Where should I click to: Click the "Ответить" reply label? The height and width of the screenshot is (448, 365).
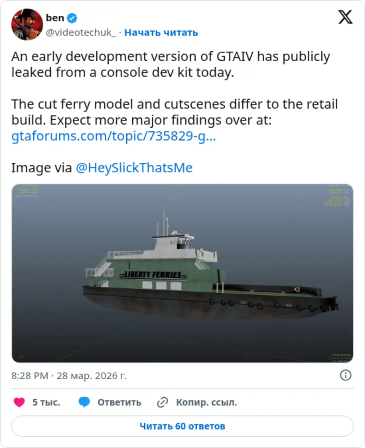119,402
